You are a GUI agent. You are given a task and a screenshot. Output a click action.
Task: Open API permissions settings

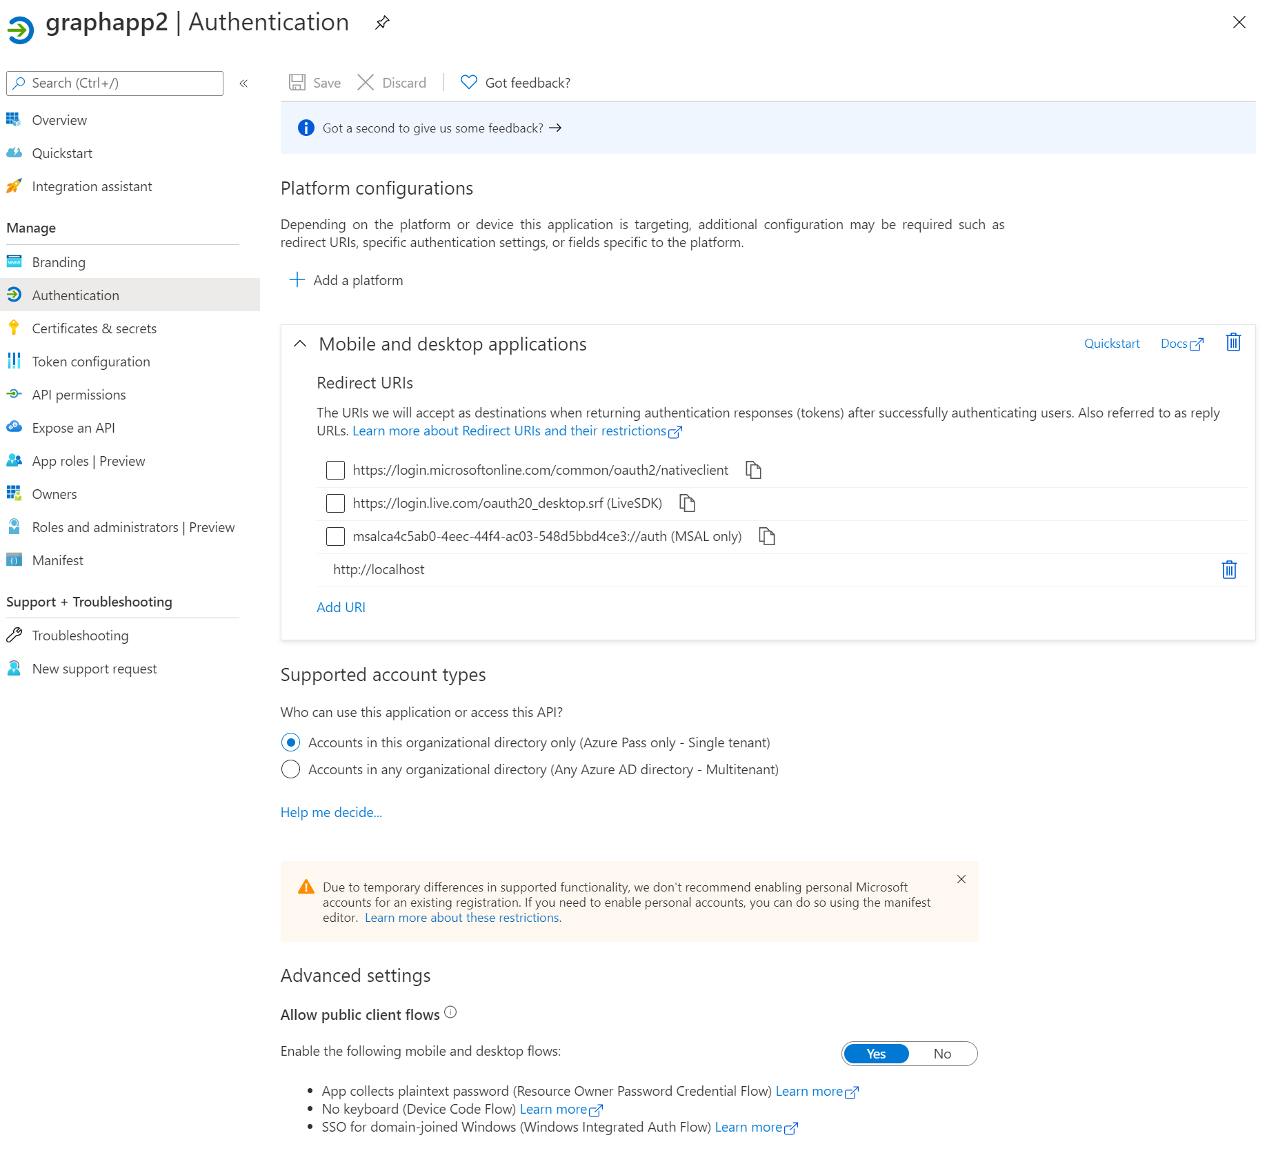click(78, 394)
